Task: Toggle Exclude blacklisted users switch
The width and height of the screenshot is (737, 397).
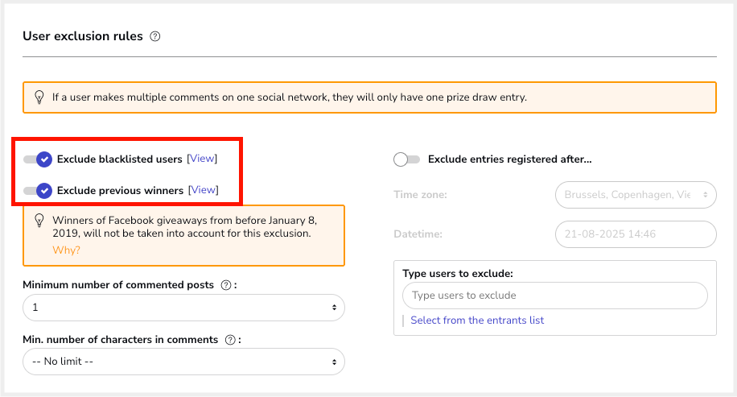Action: click(38, 159)
